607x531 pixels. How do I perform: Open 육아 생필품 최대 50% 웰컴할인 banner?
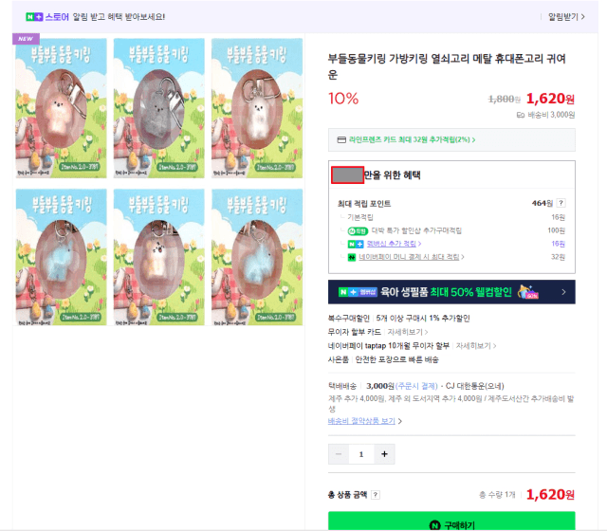(451, 292)
